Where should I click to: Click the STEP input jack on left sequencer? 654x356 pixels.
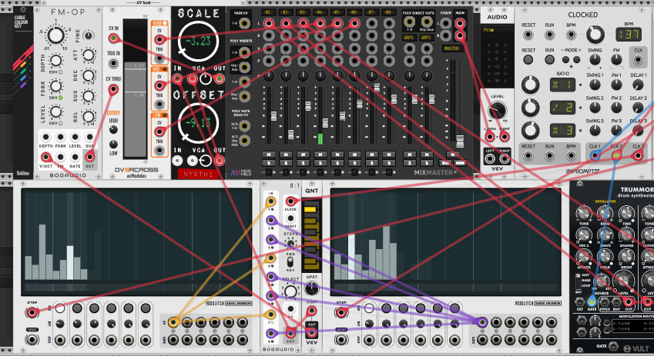coord(32,311)
